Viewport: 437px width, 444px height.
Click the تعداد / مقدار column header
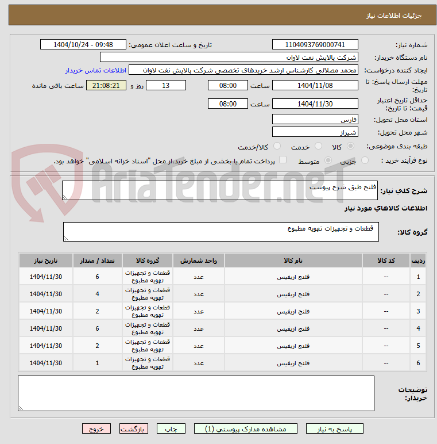pyautogui.click(x=97, y=261)
